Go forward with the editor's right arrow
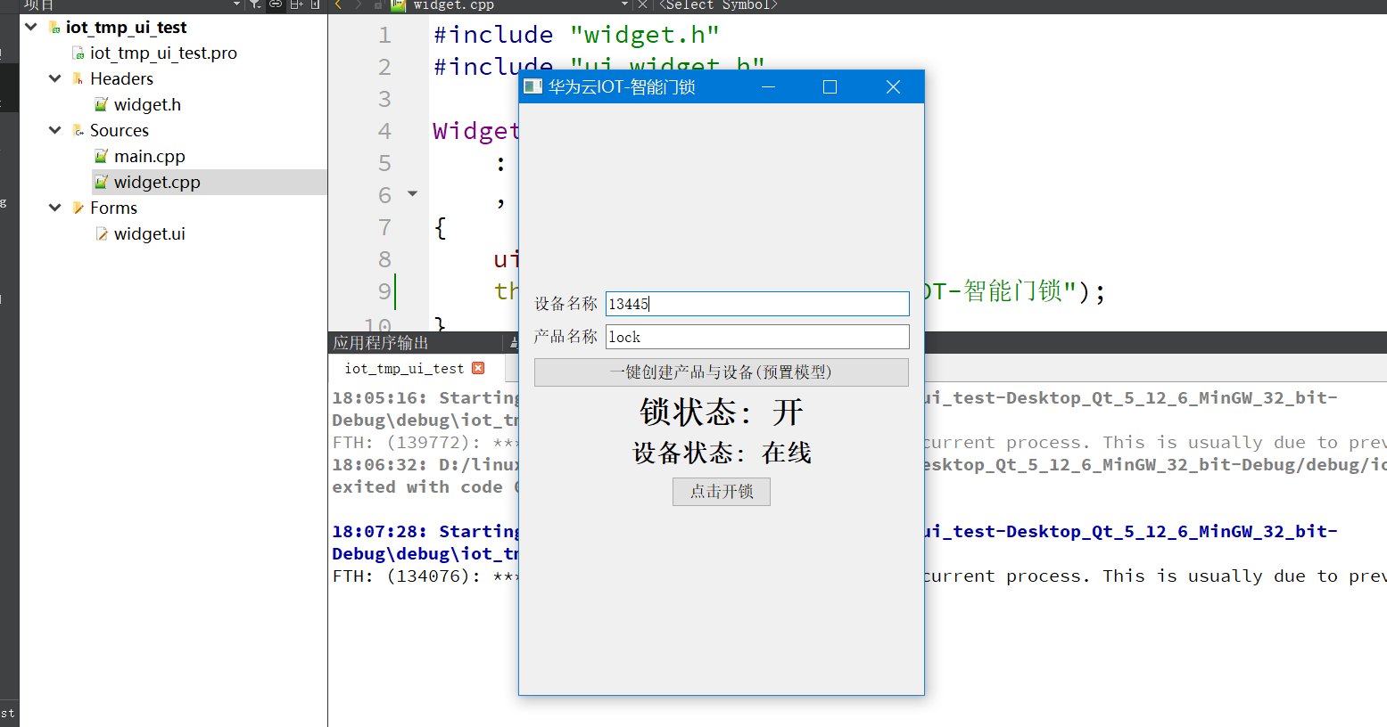1387x727 pixels. (x=359, y=4)
